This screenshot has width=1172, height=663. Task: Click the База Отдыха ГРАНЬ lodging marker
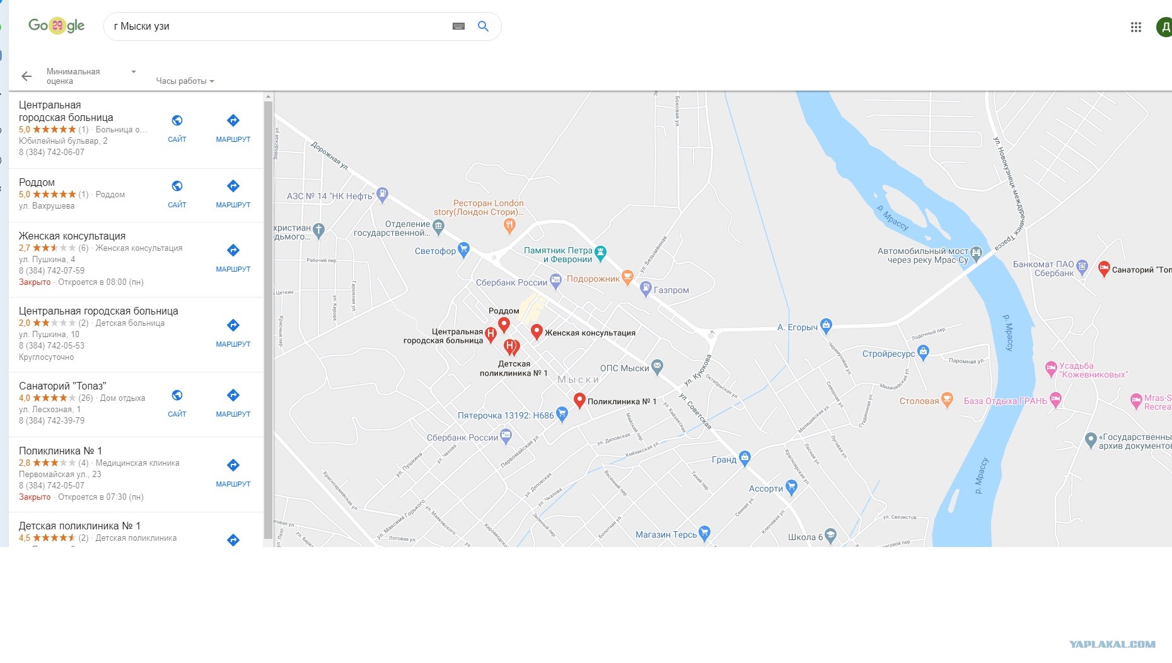[x=1056, y=400]
